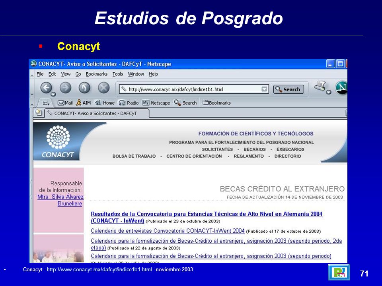Click the Mtra. Silvia Álvarez Bruneliere link
The height and width of the screenshot is (286, 382).
[x=60, y=200]
